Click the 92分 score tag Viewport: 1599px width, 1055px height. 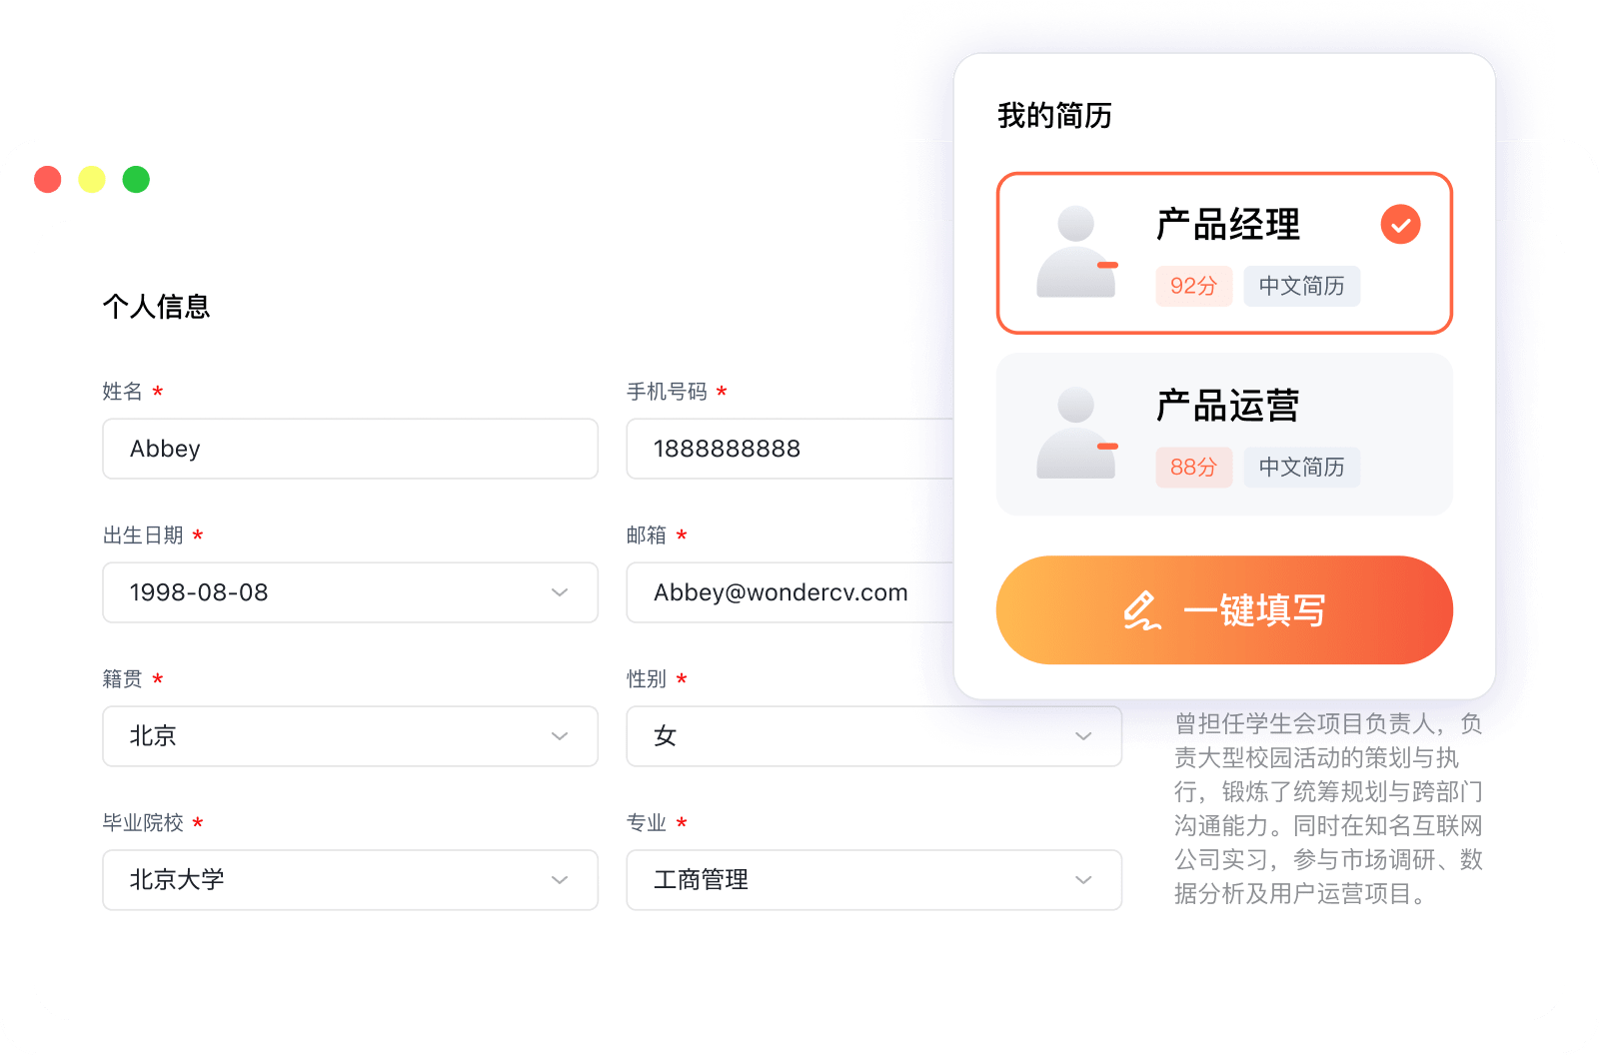(x=1193, y=287)
